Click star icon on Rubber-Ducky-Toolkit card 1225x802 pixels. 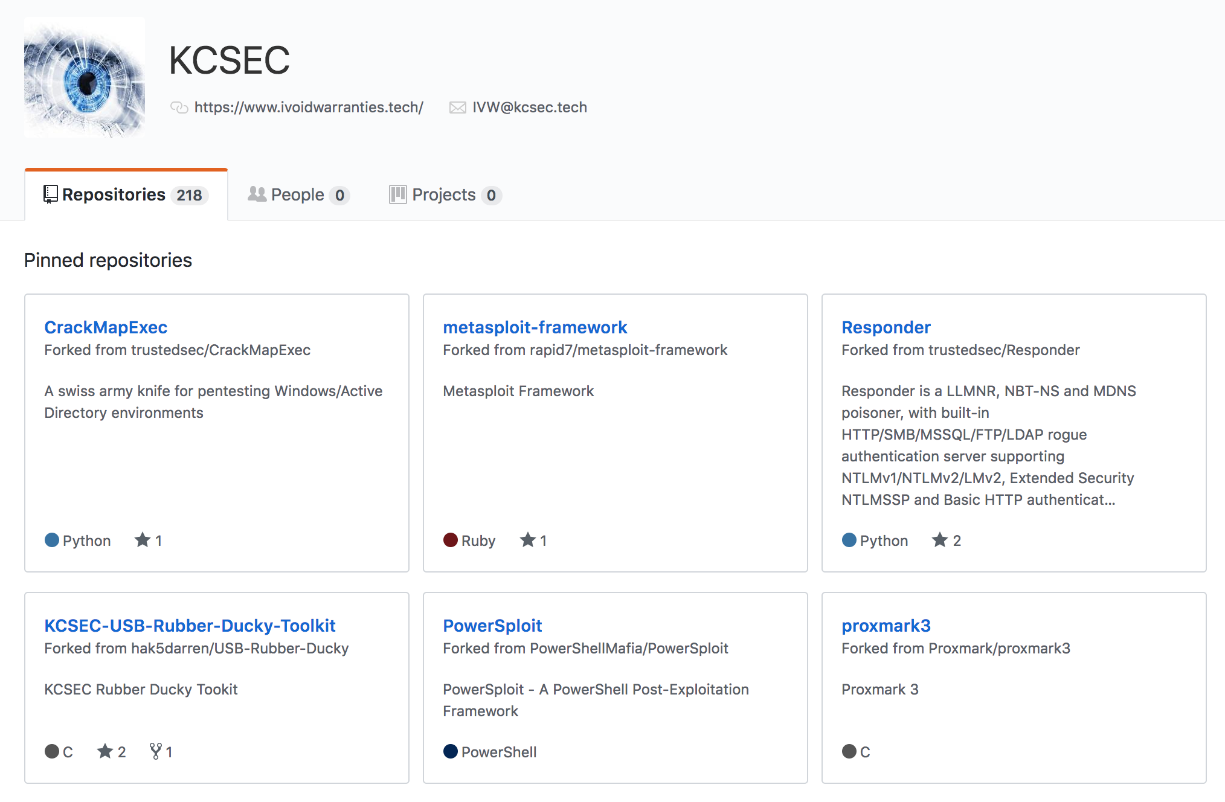105,751
